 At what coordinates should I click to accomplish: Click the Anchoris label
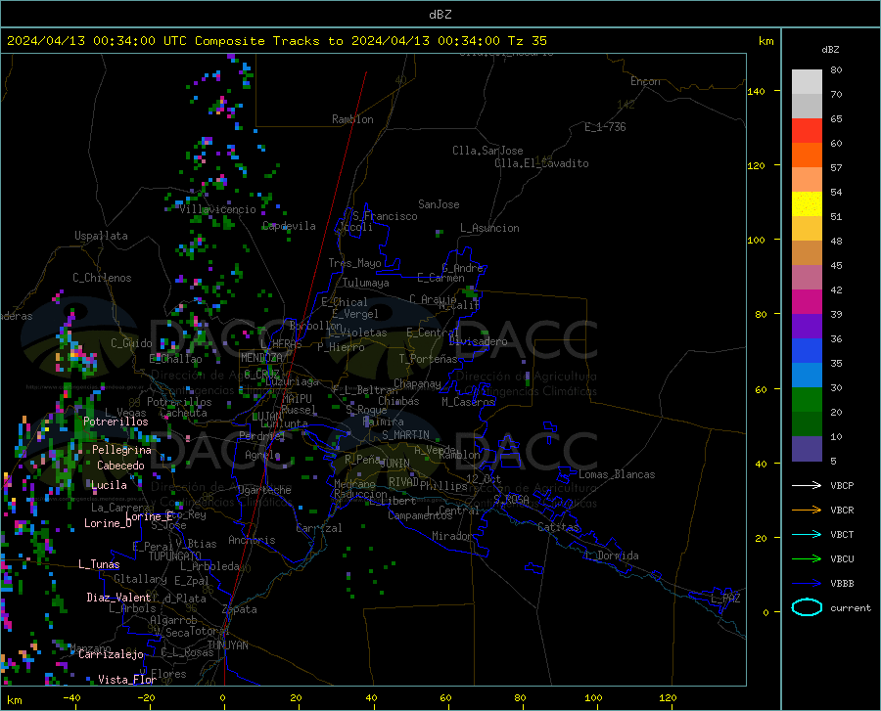[x=252, y=541]
